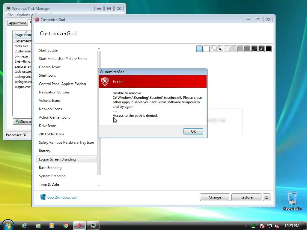
Task: Launch Internet Explorer from the taskbar
Action: point(24,226)
